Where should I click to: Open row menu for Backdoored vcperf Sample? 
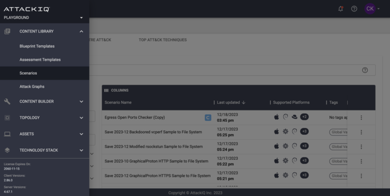pyautogui.click(x=361, y=132)
